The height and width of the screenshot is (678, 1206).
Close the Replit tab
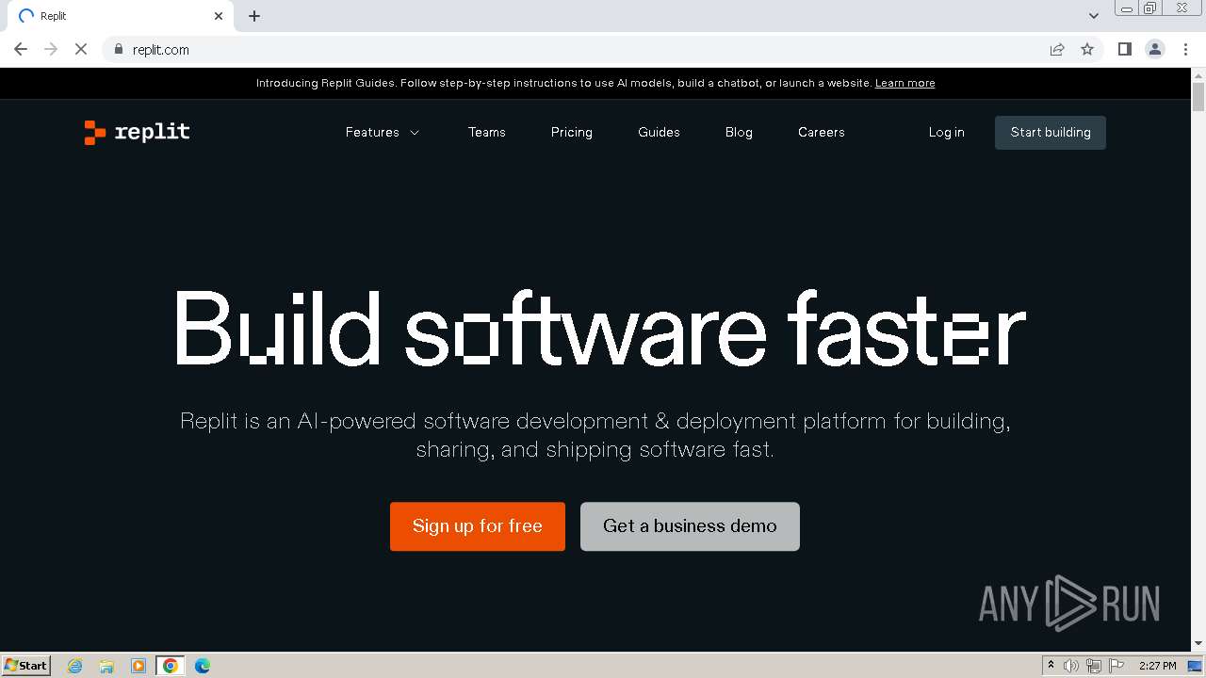(x=219, y=16)
